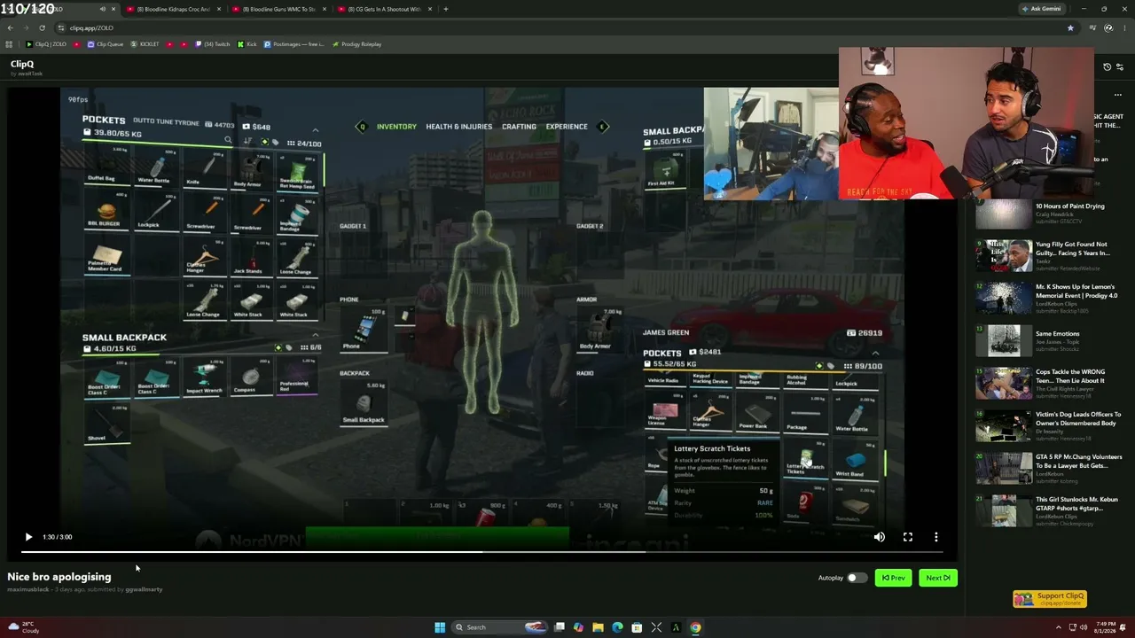Screen dimensions: 1135x638
Task: Open the browser apps grid shortcut
Action: [x=10, y=44]
